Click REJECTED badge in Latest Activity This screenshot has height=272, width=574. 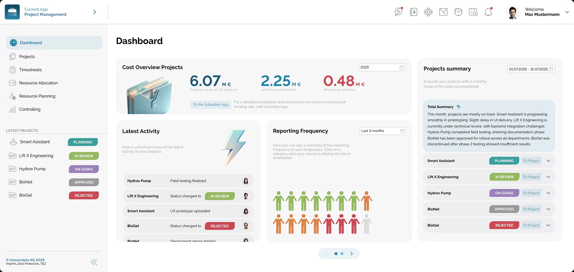pyautogui.click(x=220, y=226)
